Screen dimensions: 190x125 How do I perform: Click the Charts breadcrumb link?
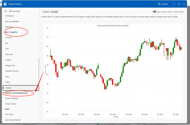click(x=46, y=12)
